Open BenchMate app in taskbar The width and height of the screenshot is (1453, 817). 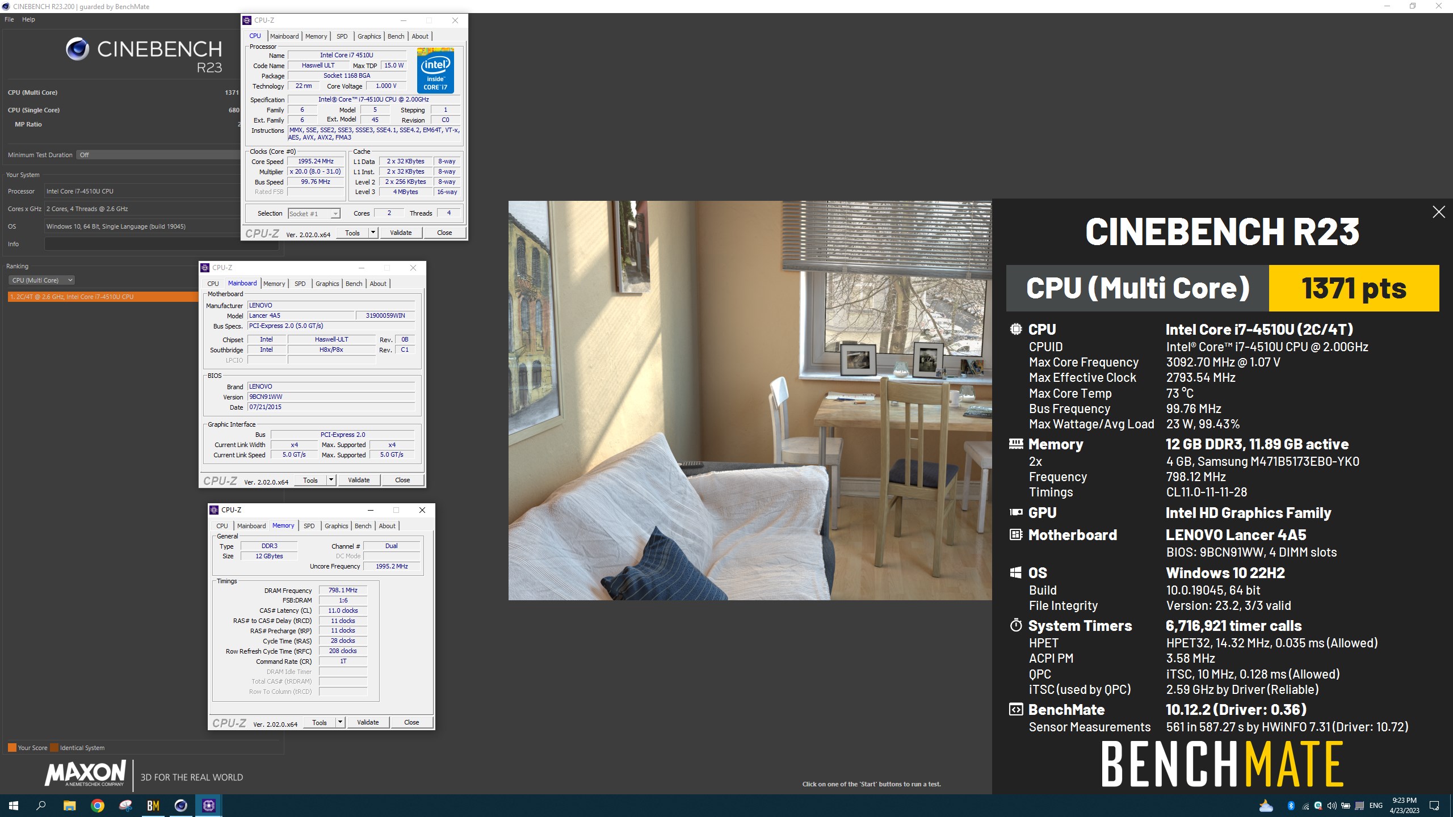pos(153,806)
